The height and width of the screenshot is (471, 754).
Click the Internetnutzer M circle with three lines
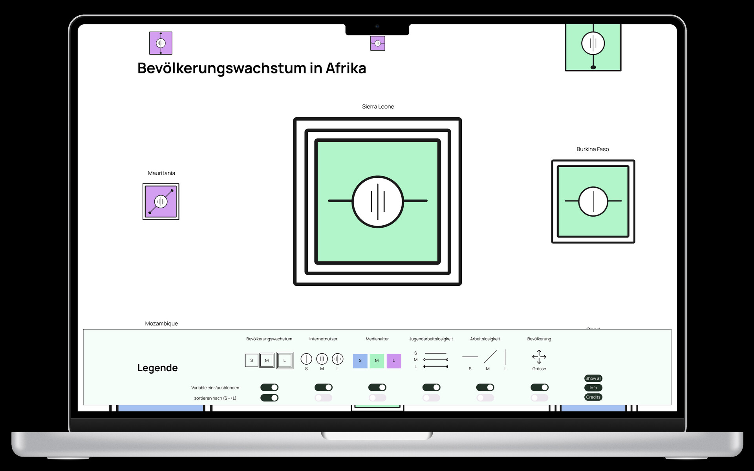coord(322,359)
